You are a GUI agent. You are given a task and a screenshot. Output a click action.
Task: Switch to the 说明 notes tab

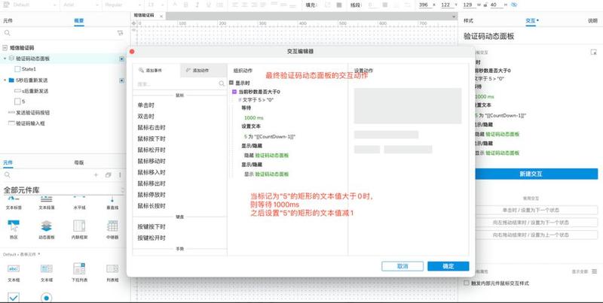coord(592,21)
